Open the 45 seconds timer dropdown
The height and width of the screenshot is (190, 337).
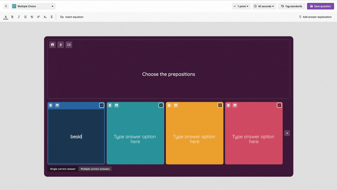[264, 6]
